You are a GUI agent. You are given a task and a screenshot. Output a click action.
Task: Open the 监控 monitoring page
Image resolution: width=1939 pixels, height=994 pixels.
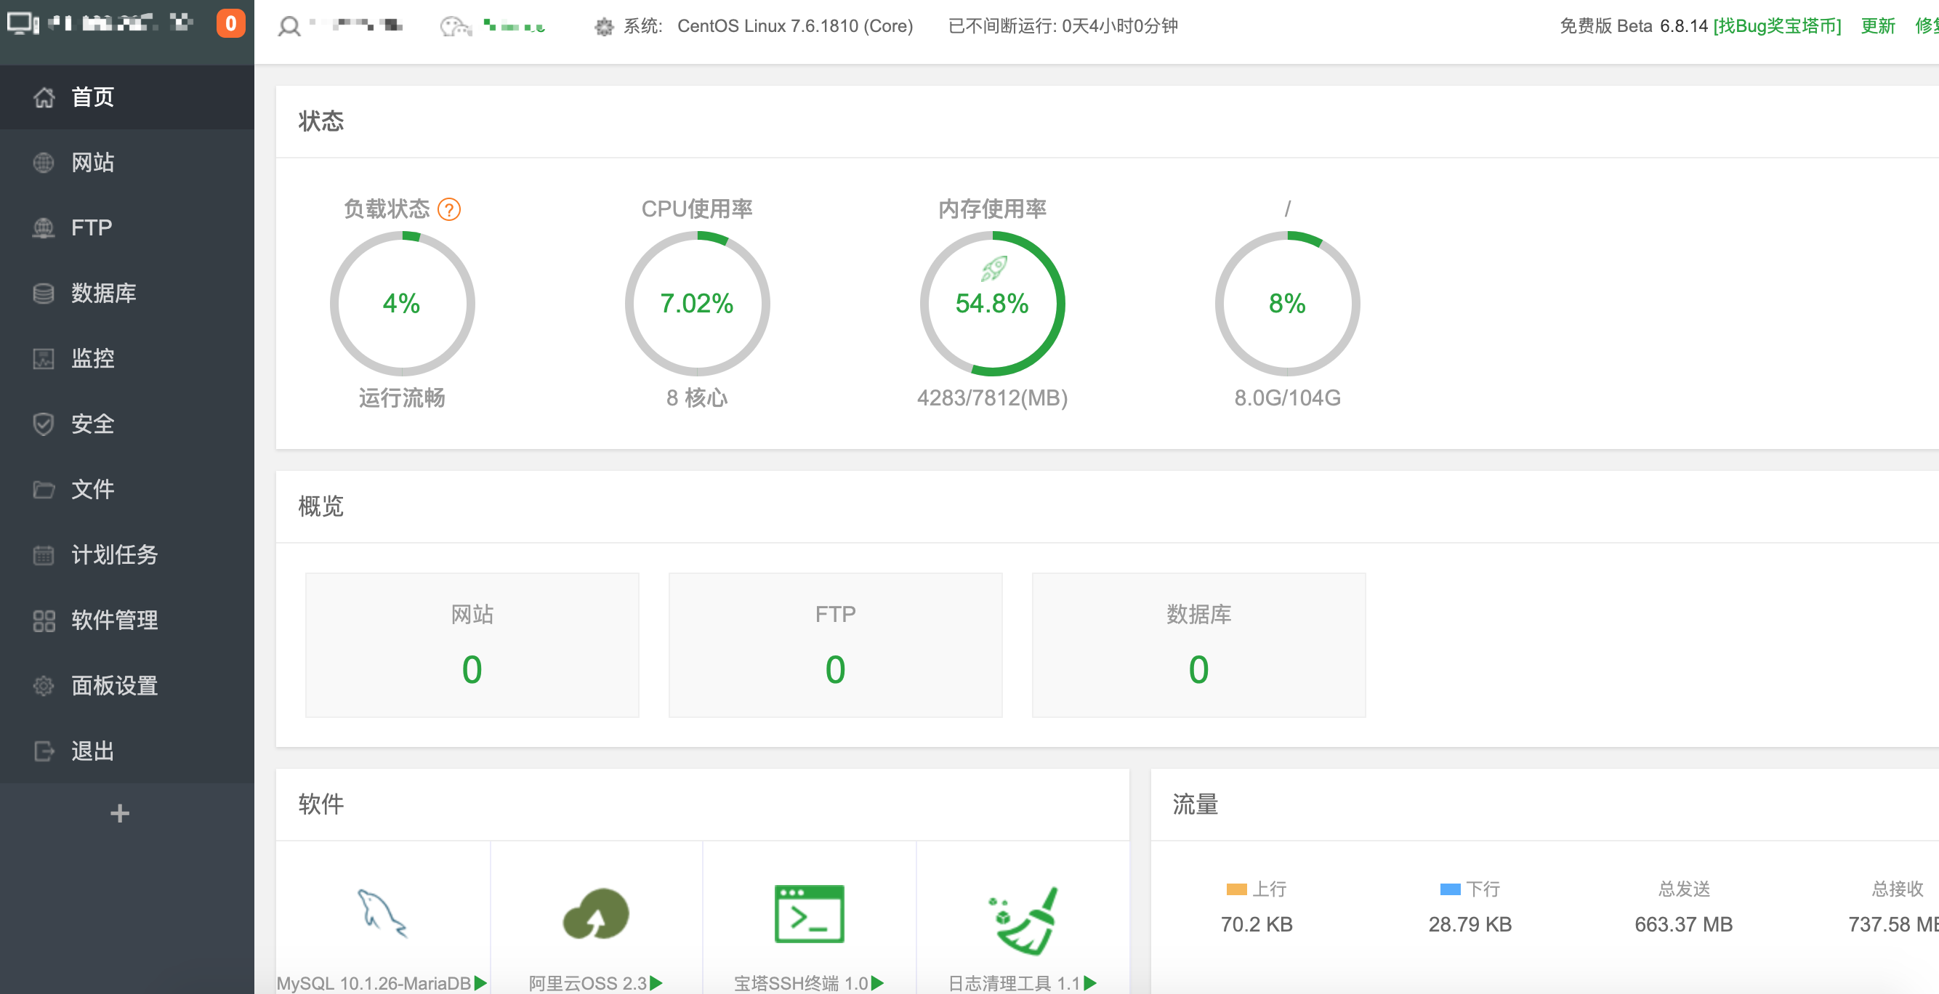(x=126, y=358)
